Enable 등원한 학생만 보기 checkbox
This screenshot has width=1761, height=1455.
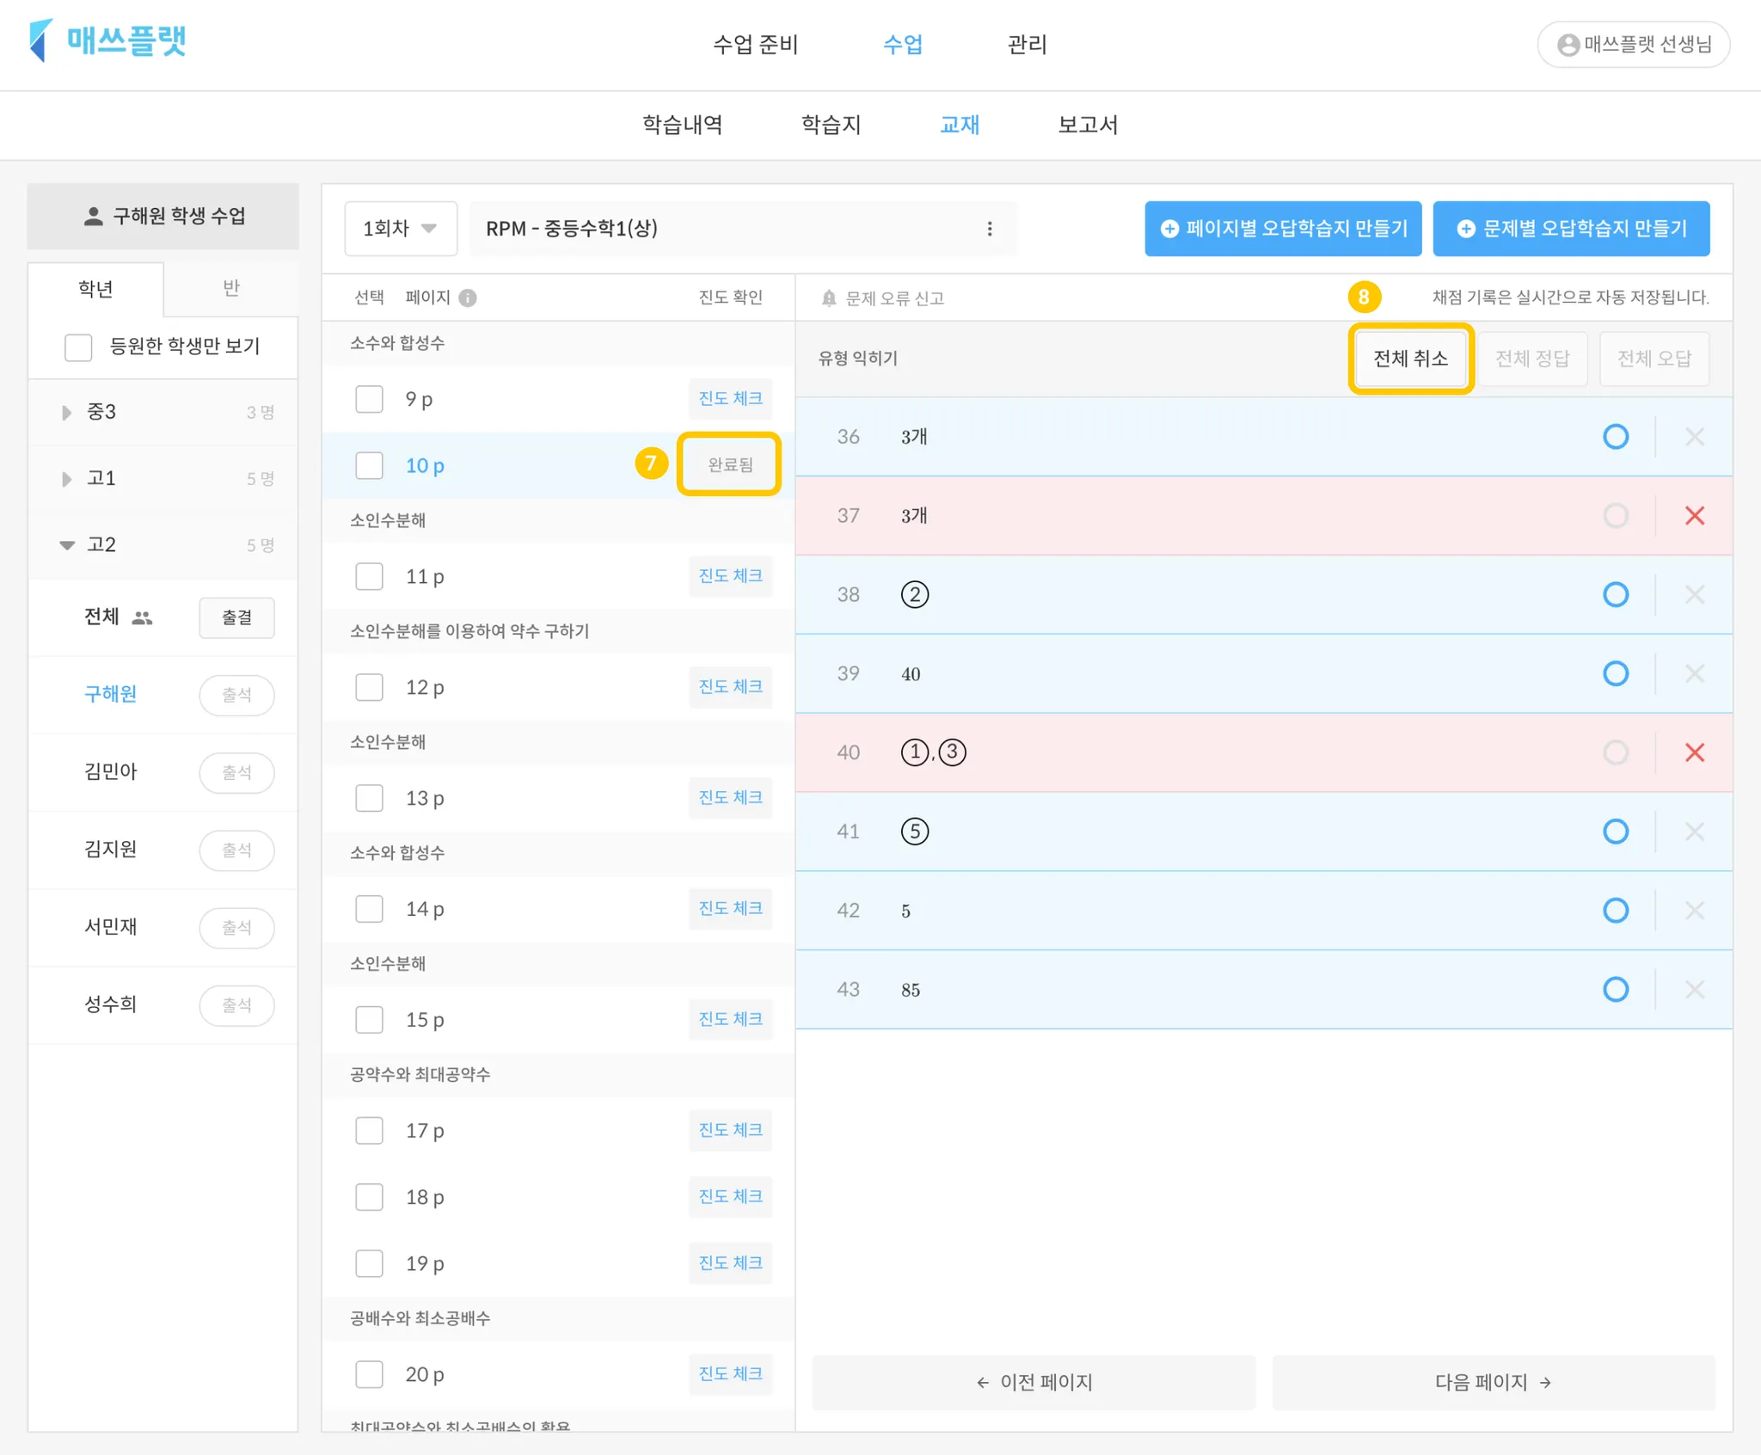78,347
